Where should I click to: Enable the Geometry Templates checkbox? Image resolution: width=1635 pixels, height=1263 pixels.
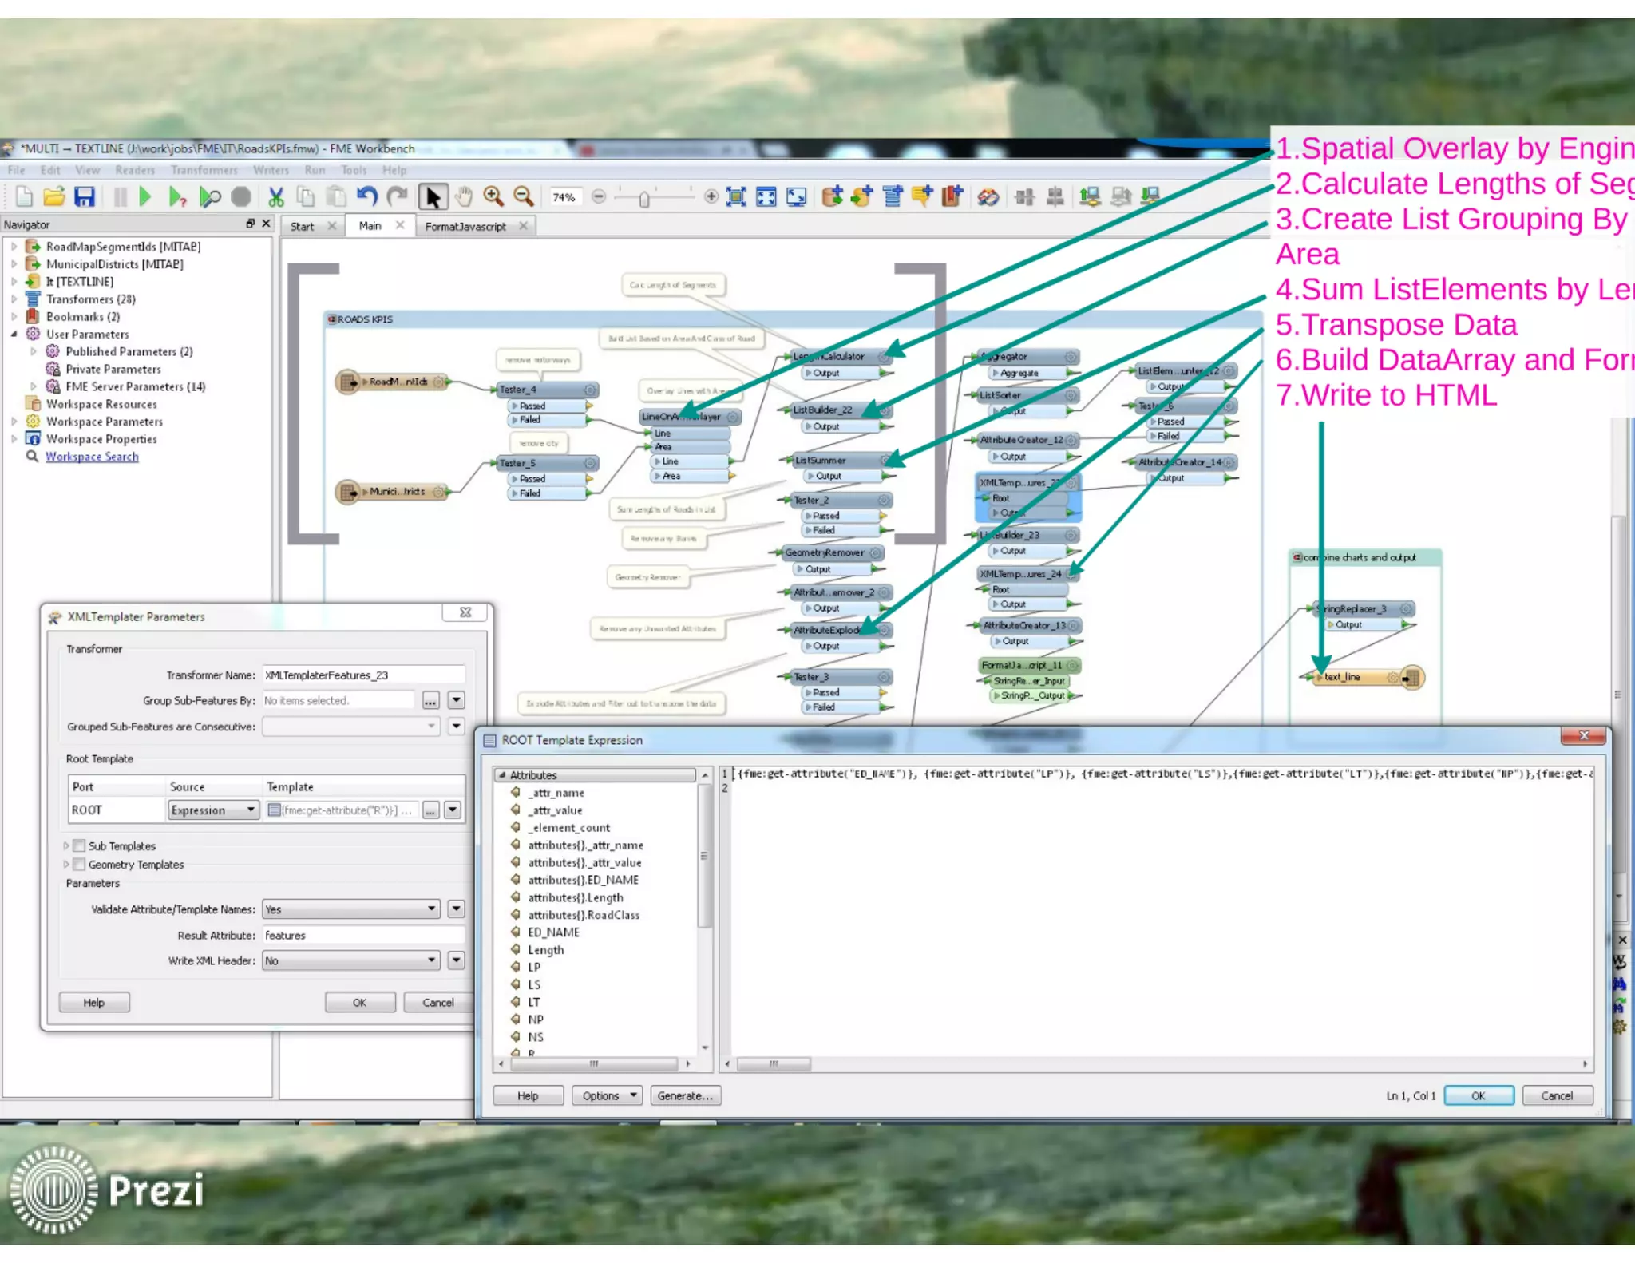pos(79,864)
